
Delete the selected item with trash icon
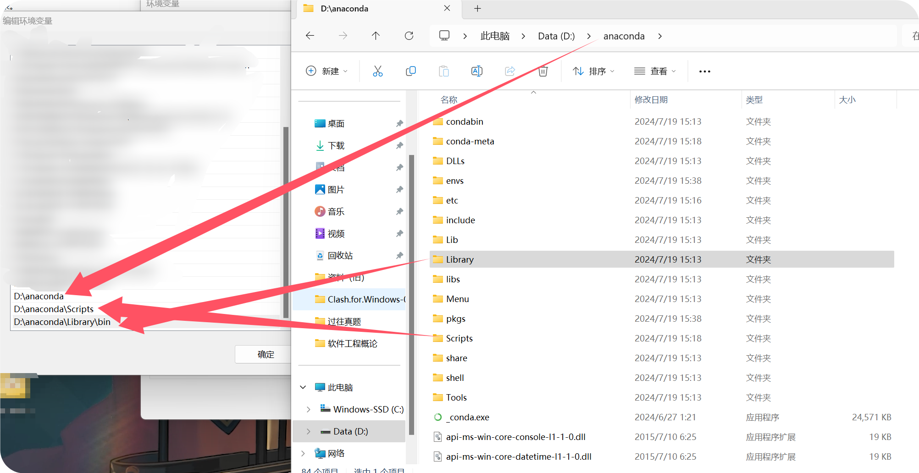pos(543,71)
